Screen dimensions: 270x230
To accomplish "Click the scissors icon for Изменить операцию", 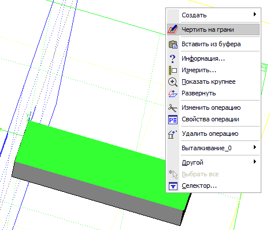I will coord(173,108).
